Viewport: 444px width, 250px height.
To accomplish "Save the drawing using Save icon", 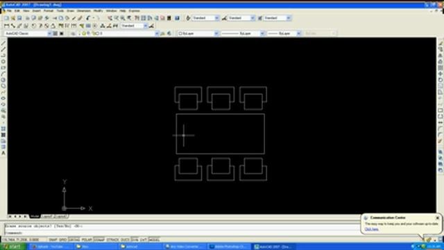I will tap(19, 18).
